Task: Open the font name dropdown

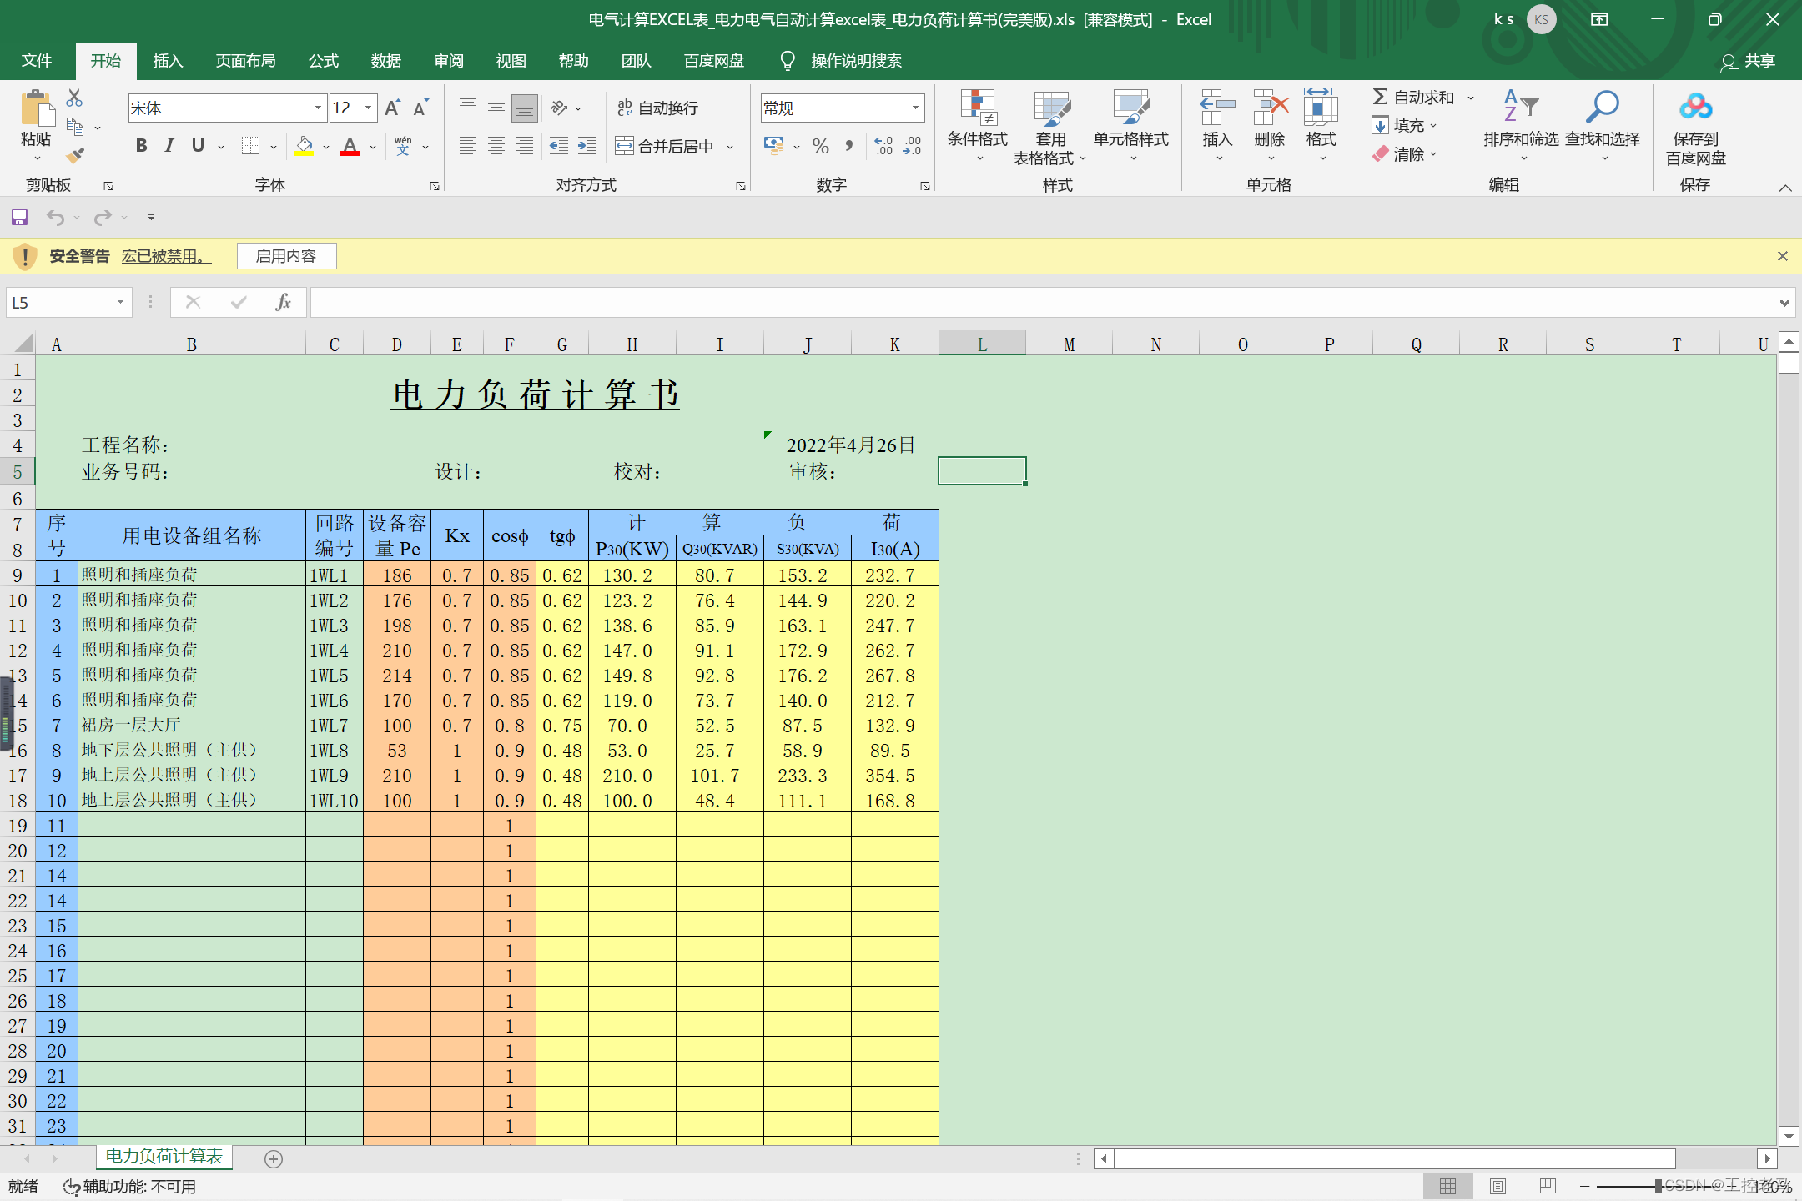Action: 318,108
